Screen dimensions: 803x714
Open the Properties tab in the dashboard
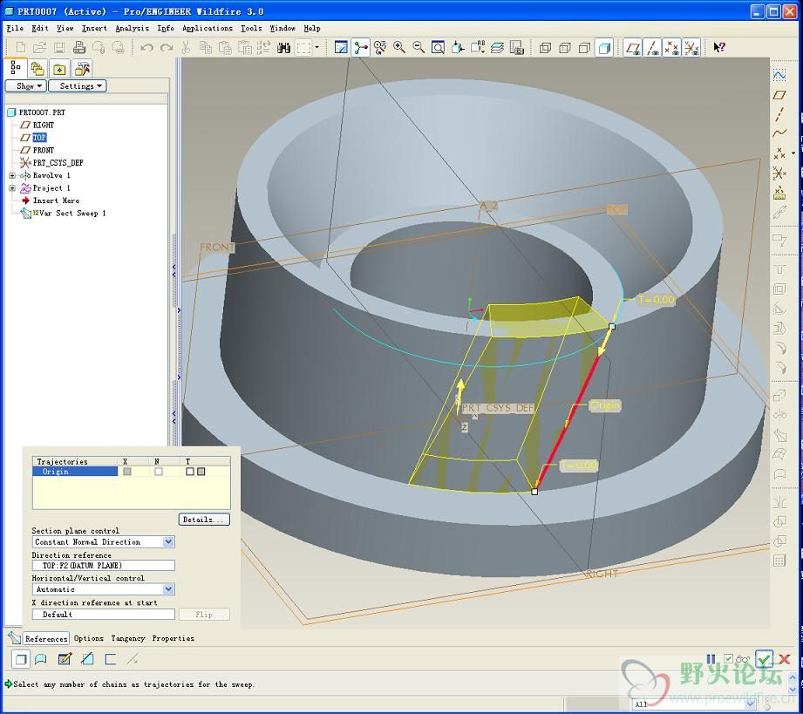point(174,638)
